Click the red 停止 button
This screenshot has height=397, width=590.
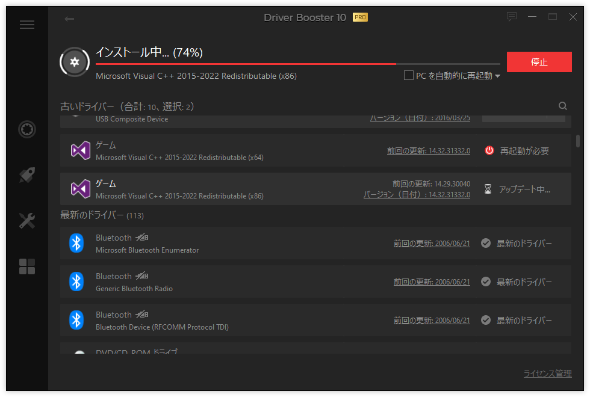[539, 61]
